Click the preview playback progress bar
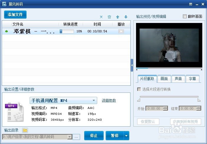 (x=169, y=68)
